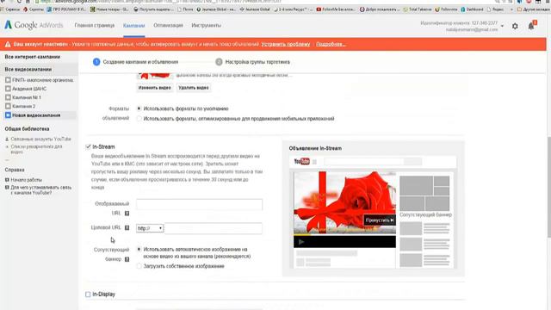Click the red rose video thumbnail in the preview
The width and height of the screenshot is (551, 310).
[x=344, y=202]
